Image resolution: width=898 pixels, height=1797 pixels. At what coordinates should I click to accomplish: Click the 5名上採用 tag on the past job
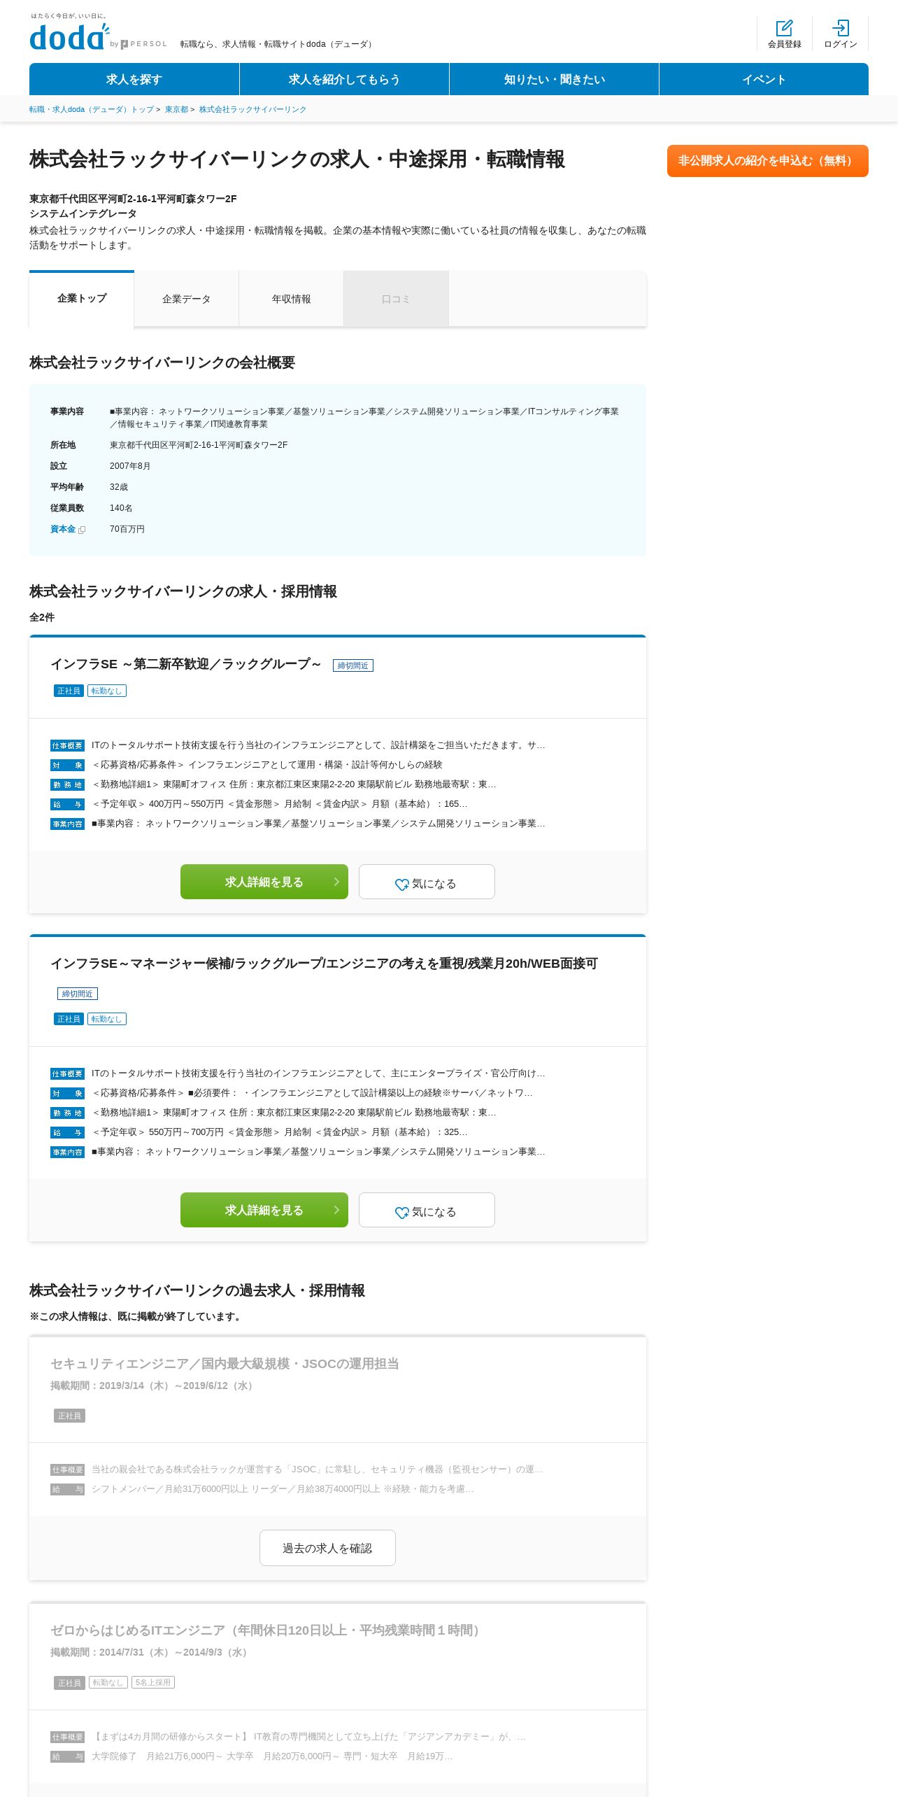pyautogui.click(x=153, y=1682)
